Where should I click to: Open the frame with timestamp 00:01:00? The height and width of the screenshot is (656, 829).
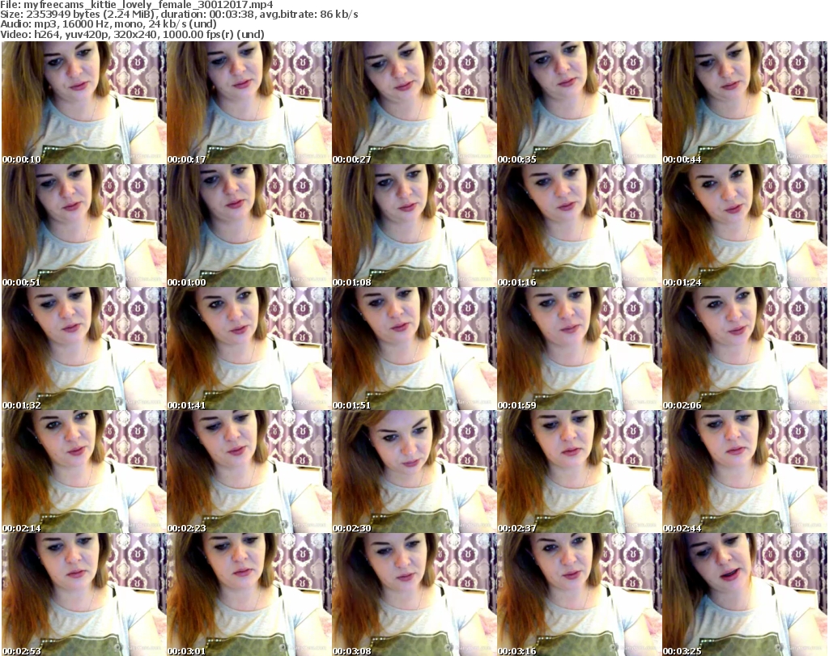tap(249, 226)
